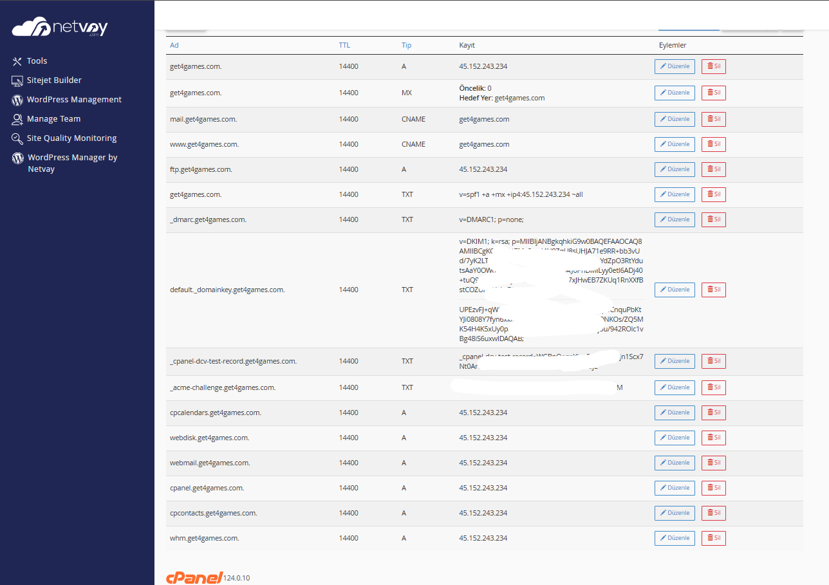This screenshot has height=585, width=829.
Task: Click the webmail.get4games.com. name cell
Action: coord(210,463)
